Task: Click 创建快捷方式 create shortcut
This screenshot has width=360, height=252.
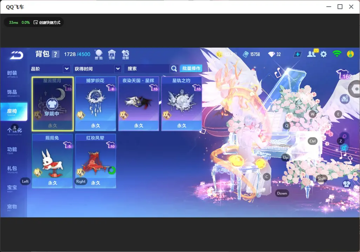Action: 47,22
